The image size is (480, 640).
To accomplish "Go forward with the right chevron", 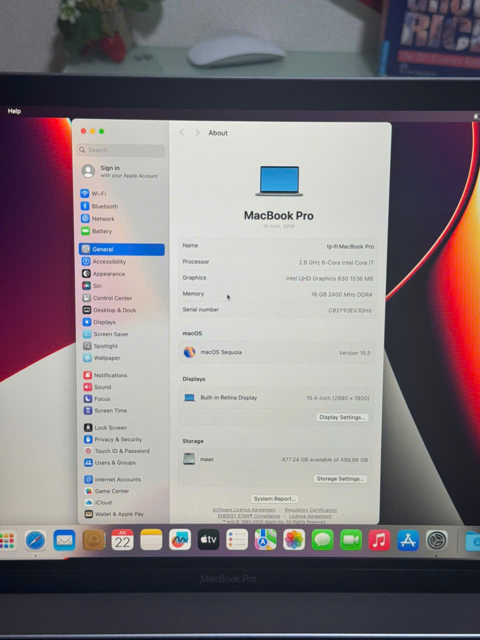I will 197,132.
